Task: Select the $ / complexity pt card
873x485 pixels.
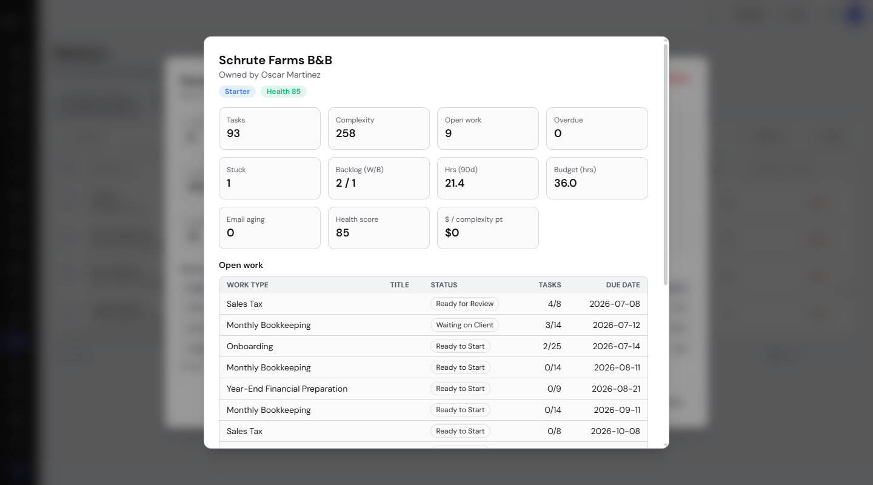Action: click(x=488, y=228)
